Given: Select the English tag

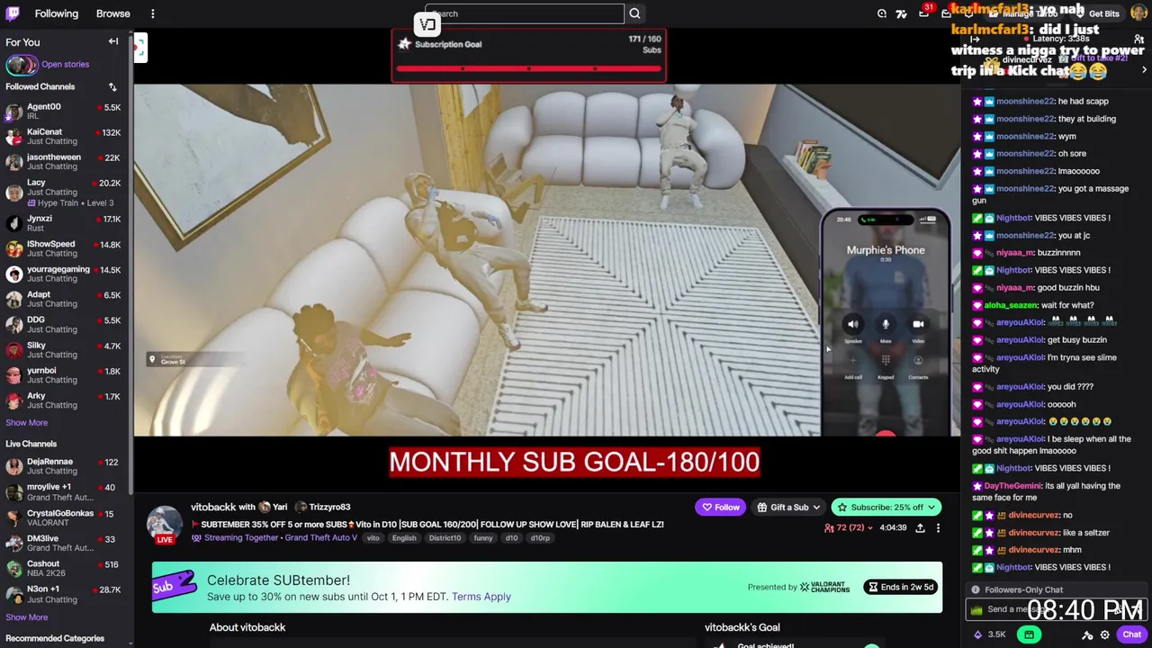Looking at the screenshot, I should (404, 538).
